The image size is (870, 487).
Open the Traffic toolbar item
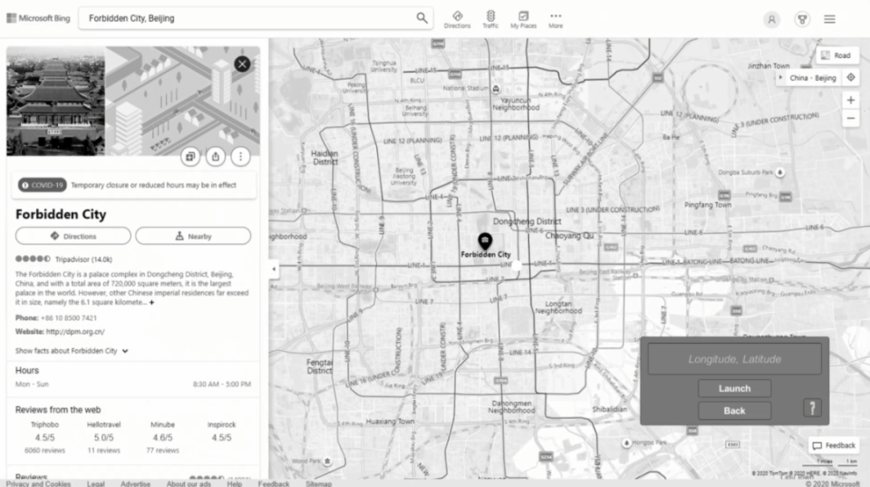490,19
